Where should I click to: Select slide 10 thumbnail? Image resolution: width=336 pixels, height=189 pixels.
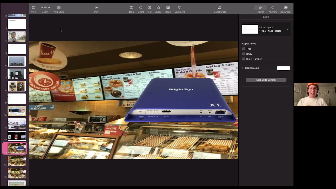pyautogui.click(x=17, y=111)
